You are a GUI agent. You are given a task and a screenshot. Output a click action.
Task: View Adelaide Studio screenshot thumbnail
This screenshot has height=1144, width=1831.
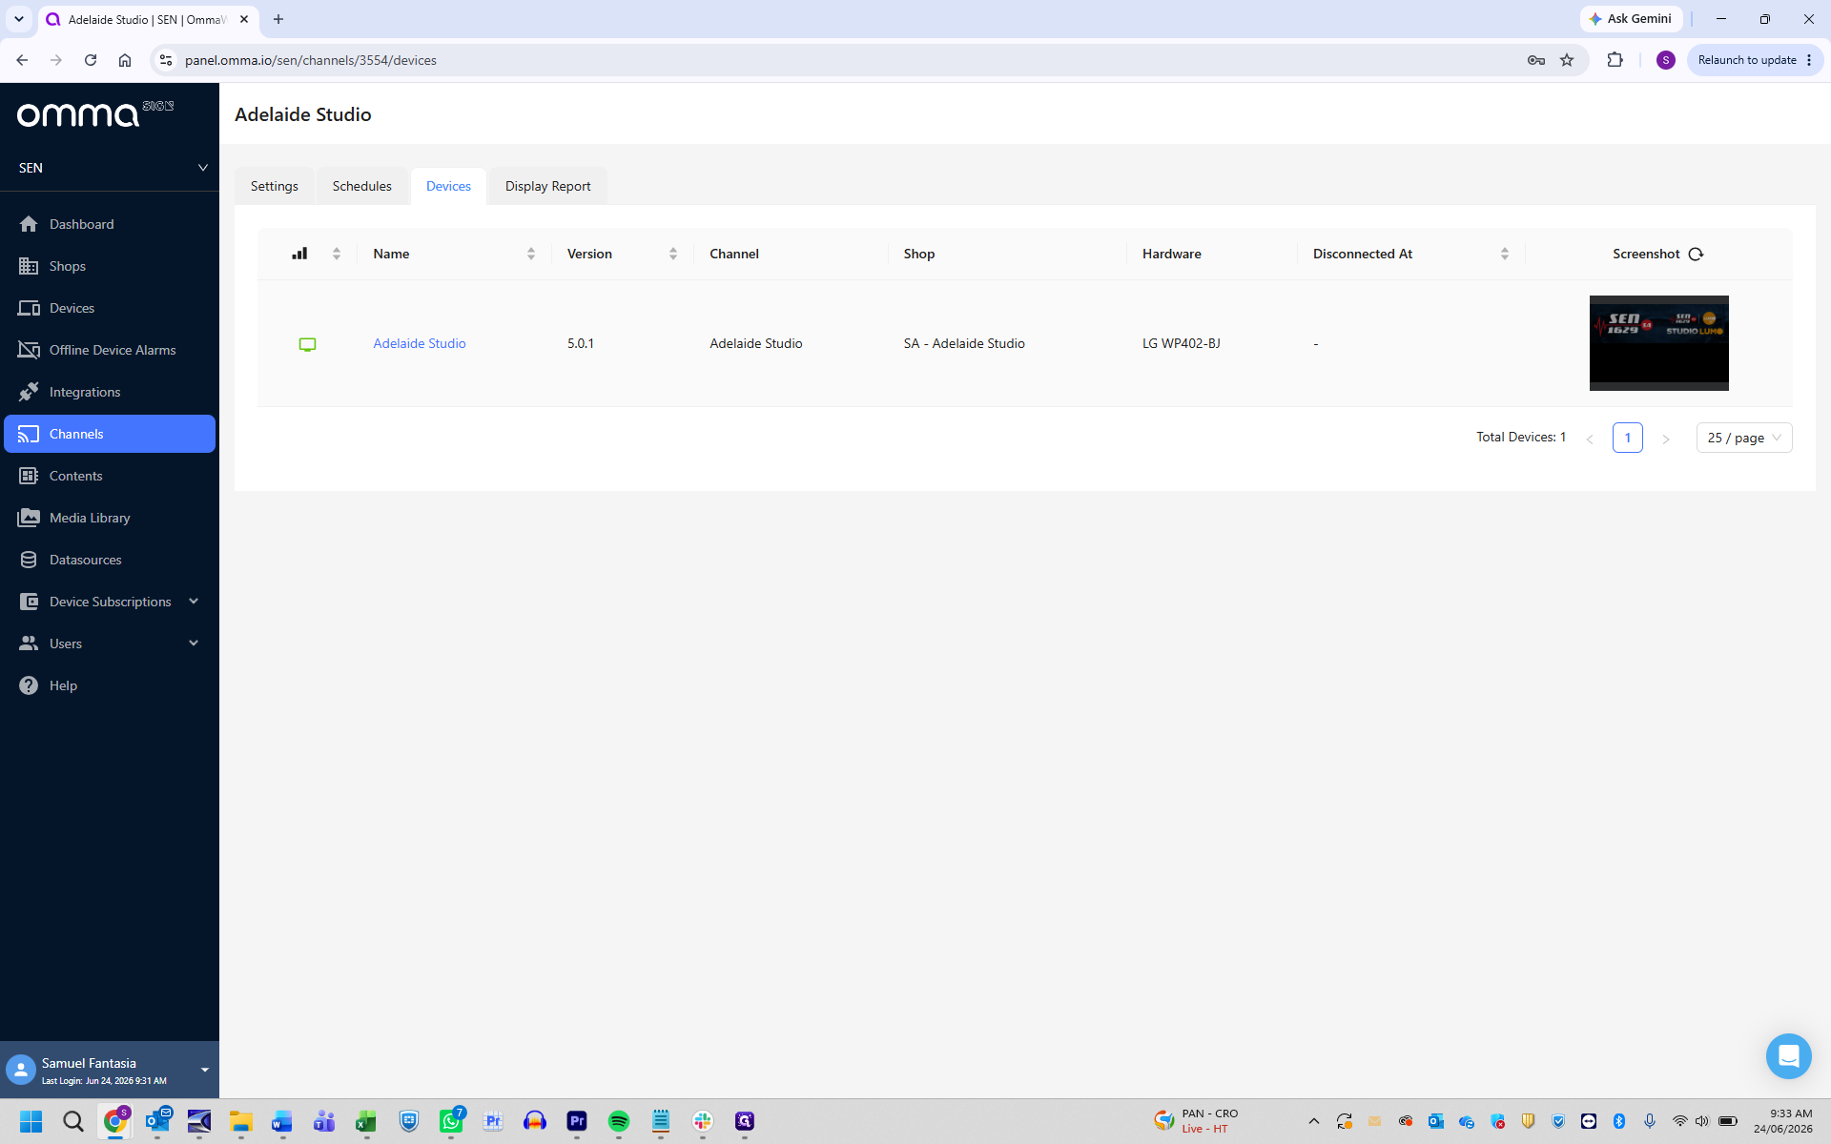1658,343
